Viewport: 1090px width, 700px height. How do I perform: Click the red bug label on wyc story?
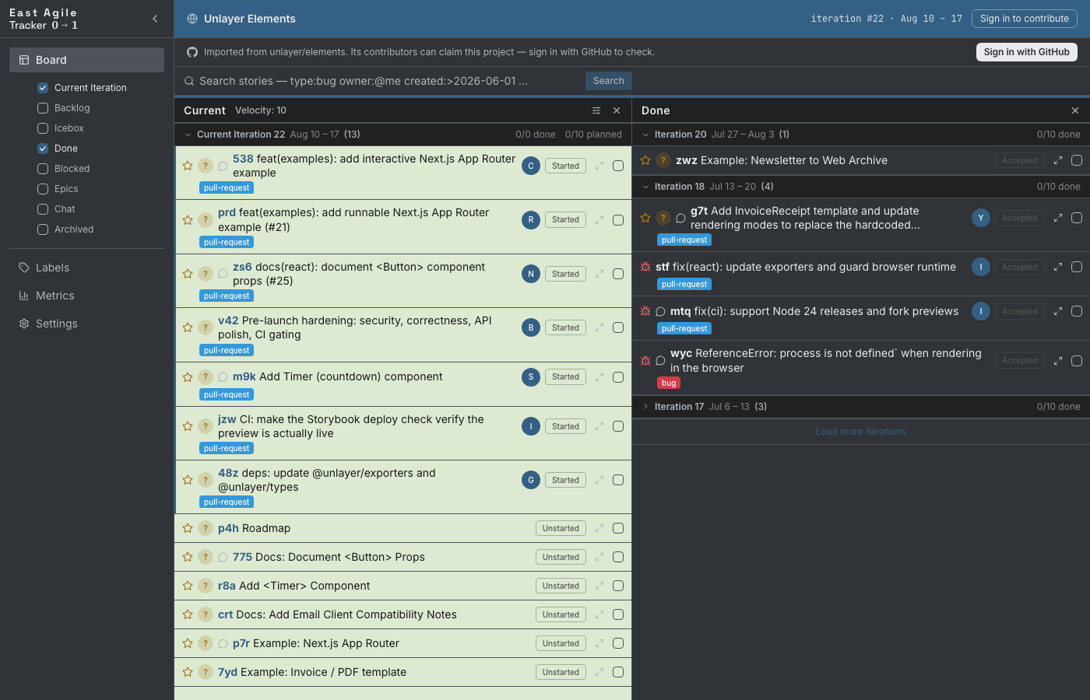pyautogui.click(x=669, y=383)
